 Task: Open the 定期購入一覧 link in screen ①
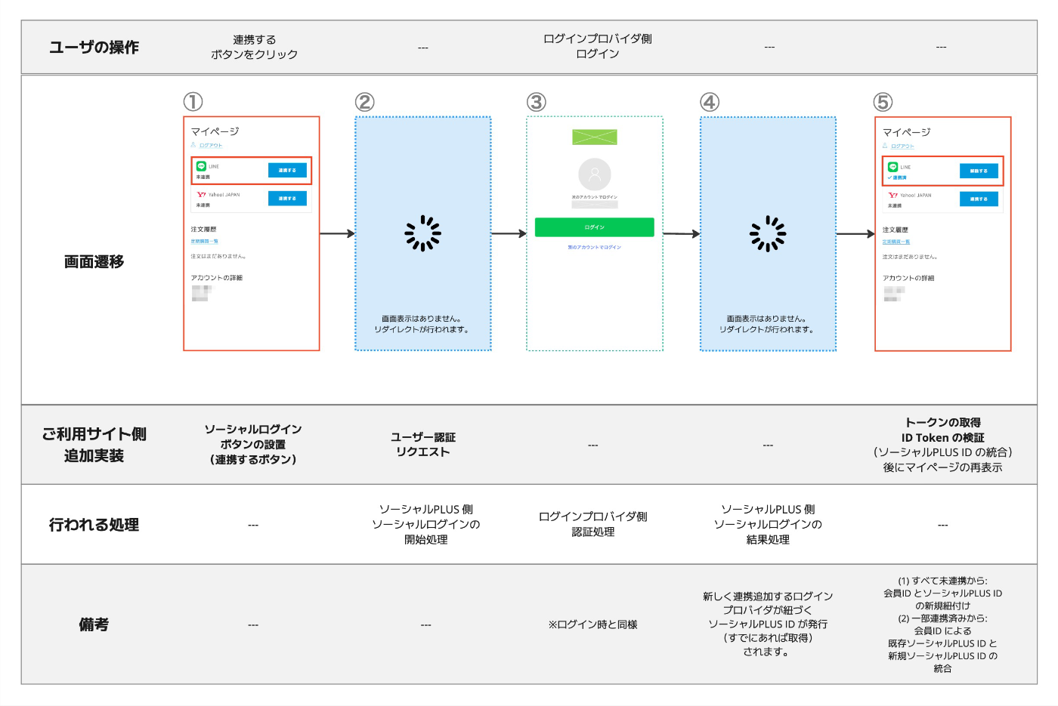pos(204,241)
